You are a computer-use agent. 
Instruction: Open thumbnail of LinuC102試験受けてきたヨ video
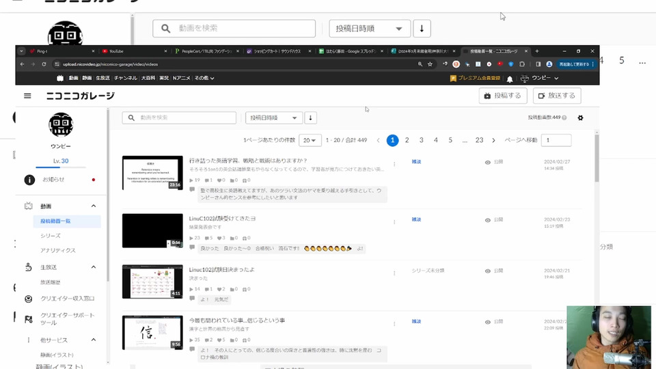[152, 230]
